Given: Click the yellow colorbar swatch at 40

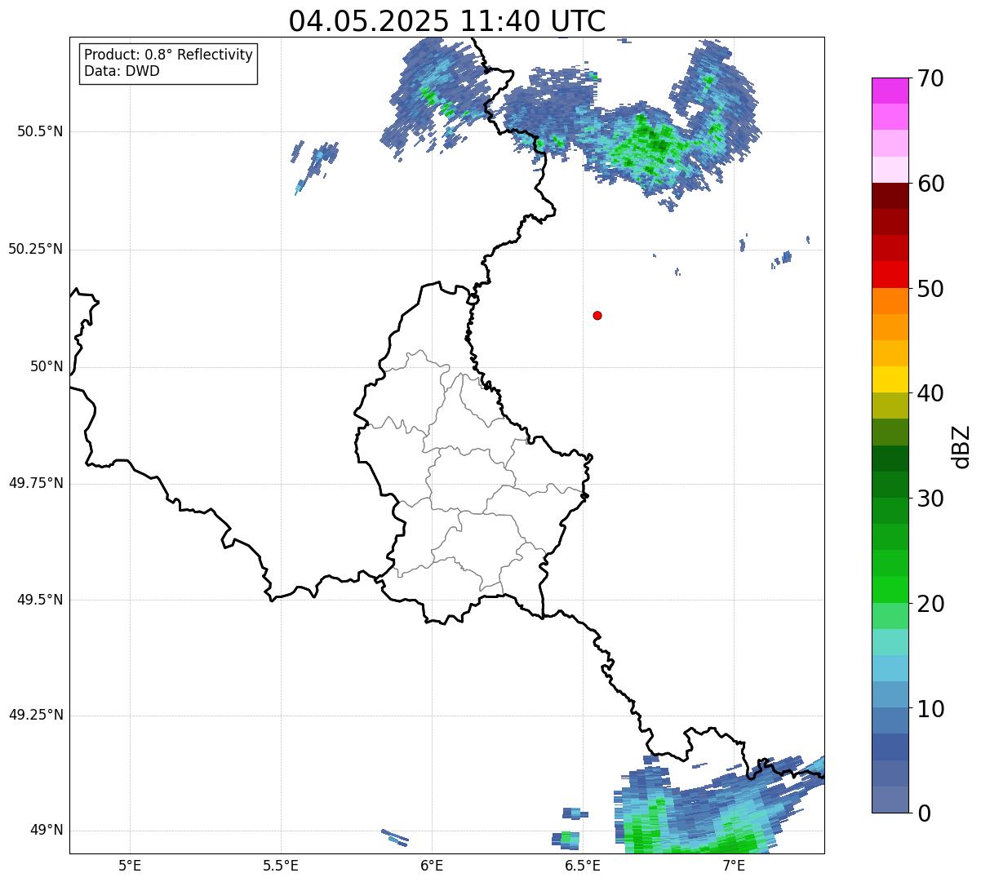Looking at the screenshot, I should click(x=890, y=379).
